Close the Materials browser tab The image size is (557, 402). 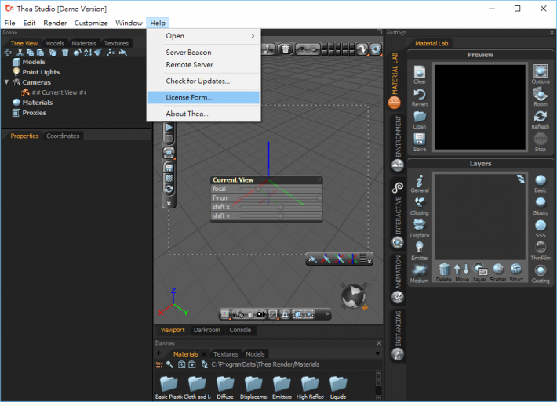(x=205, y=354)
